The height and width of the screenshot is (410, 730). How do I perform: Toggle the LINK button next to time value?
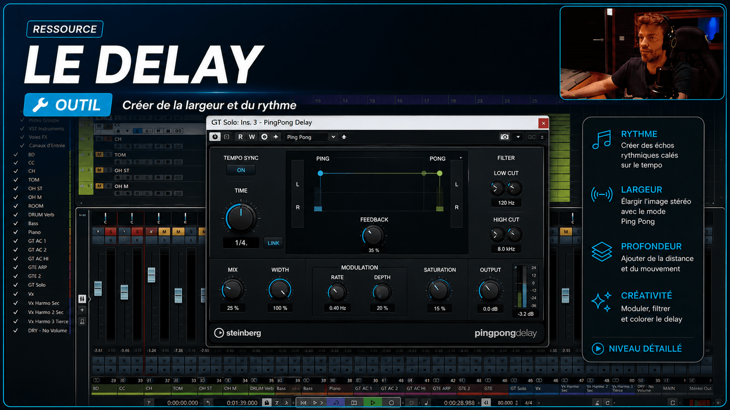coord(274,243)
